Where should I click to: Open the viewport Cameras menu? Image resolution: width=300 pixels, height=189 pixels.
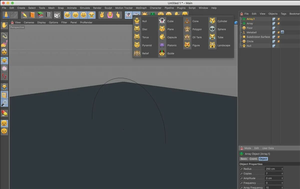(29, 22)
